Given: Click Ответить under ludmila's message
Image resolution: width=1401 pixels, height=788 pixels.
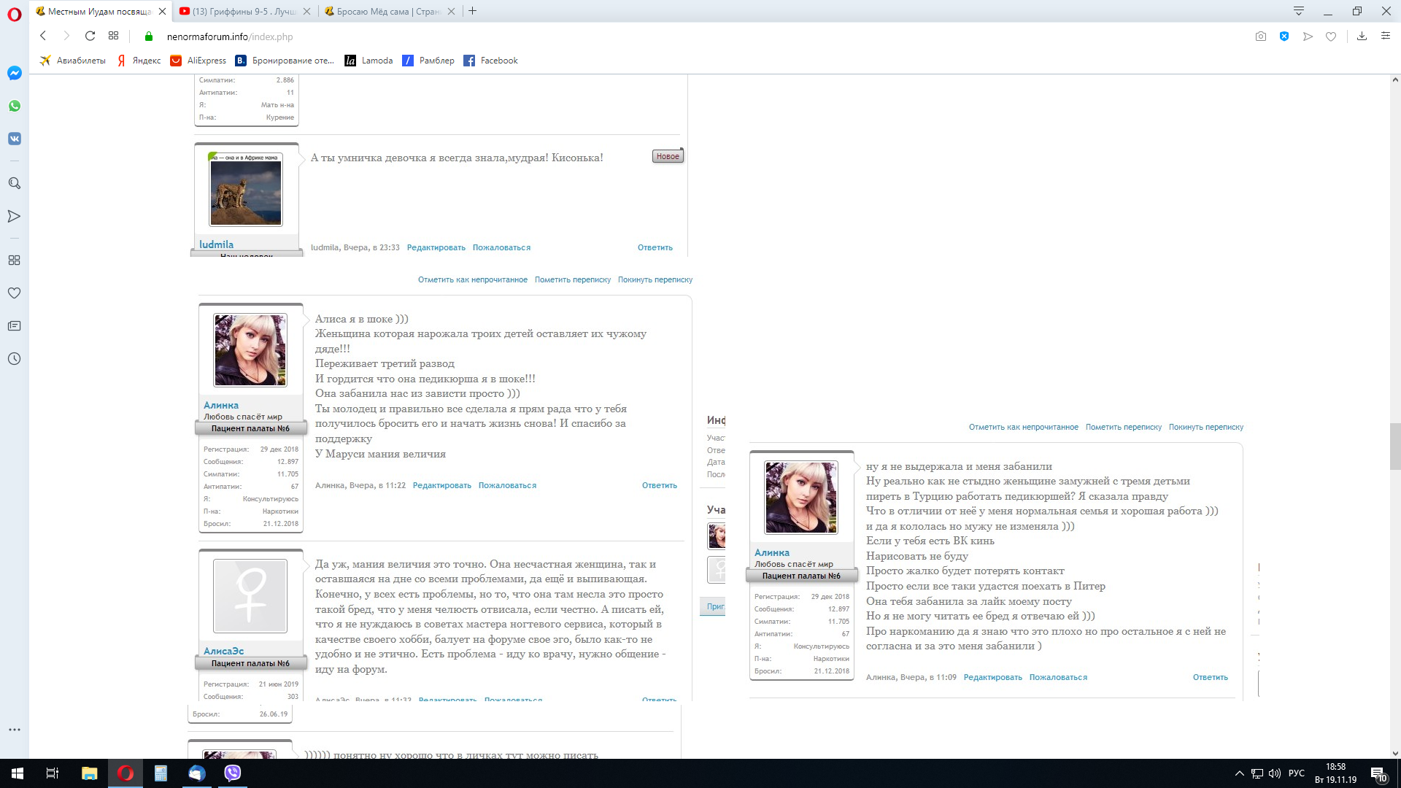Looking at the screenshot, I should point(655,247).
